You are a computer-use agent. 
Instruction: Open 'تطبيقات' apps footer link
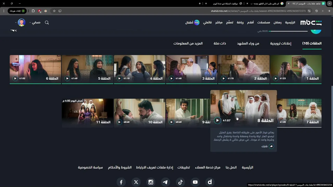[184, 168]
